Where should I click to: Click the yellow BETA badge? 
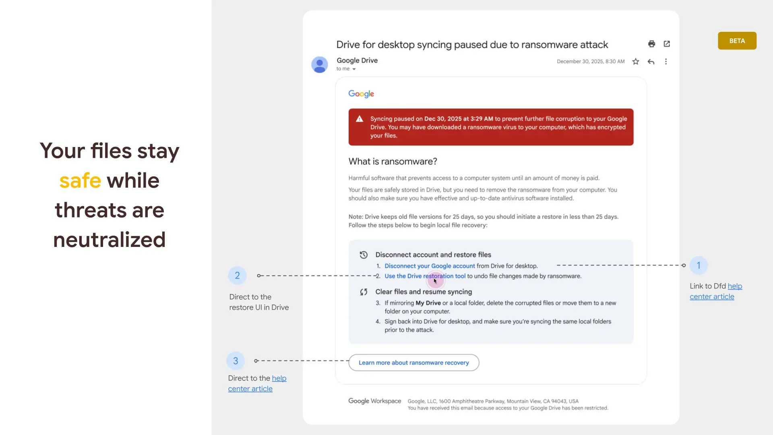(x=737, y=41)
